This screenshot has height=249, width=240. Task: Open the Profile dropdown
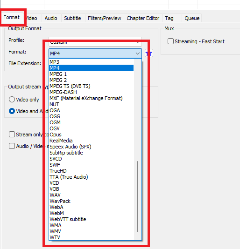point(95,42)
